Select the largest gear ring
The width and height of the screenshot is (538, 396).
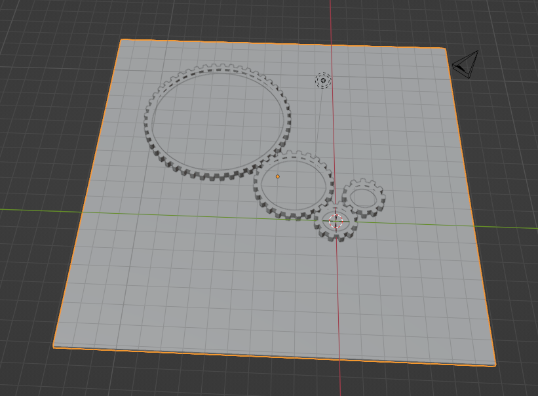pos(218,122)
